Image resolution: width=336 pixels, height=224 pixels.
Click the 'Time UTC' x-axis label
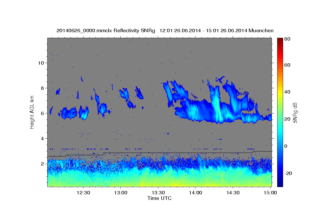pos(159,198)
